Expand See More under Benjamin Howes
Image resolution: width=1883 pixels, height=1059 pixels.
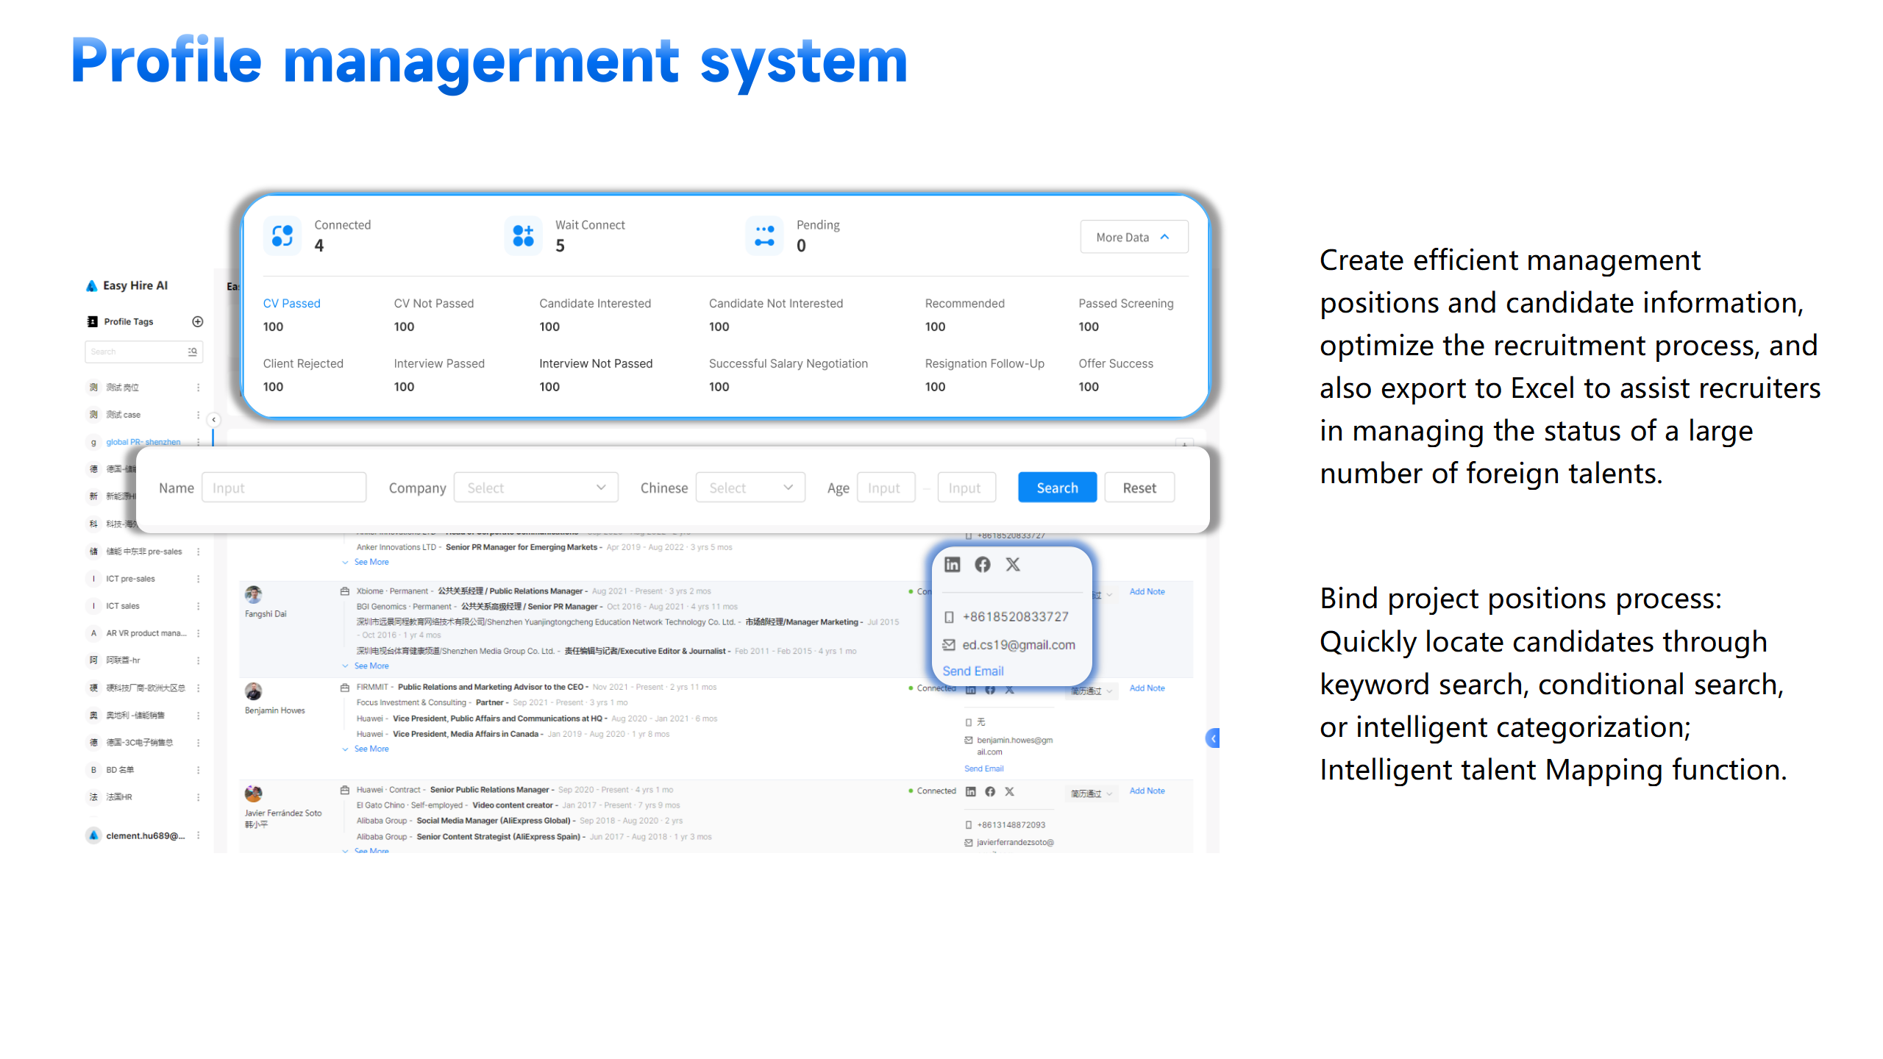(x=371, y=749)
